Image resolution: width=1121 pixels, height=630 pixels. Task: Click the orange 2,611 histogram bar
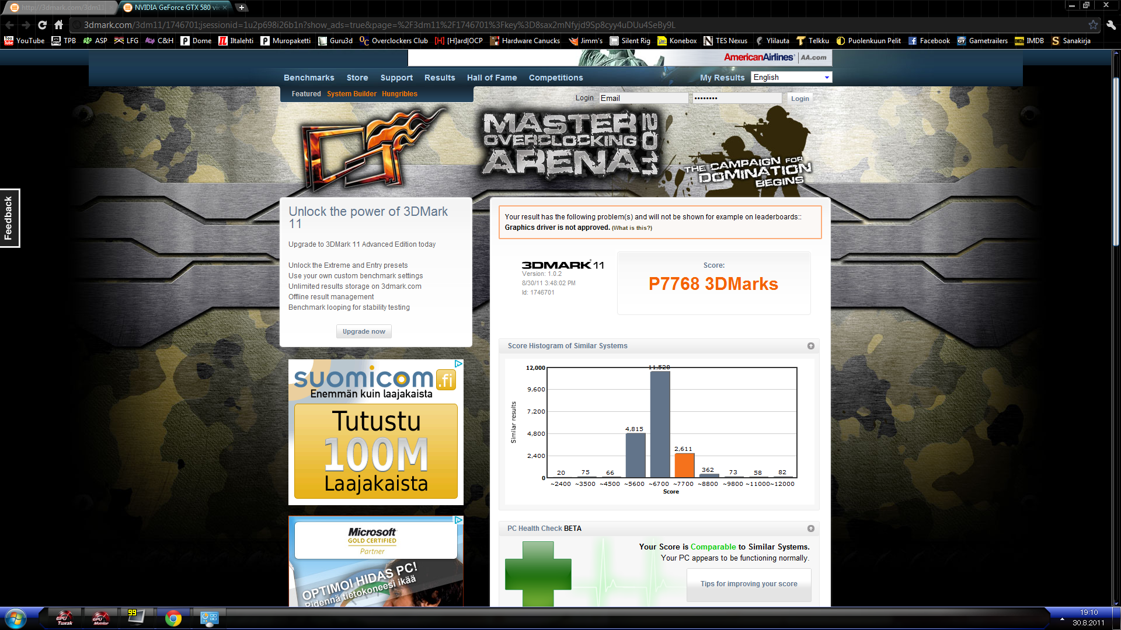coord(684,465)
